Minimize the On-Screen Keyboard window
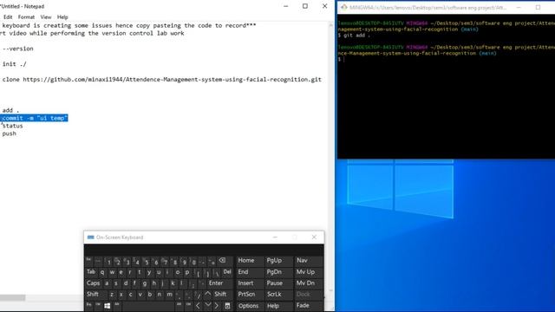Screen dimensions: 555x312 [276, 237]
